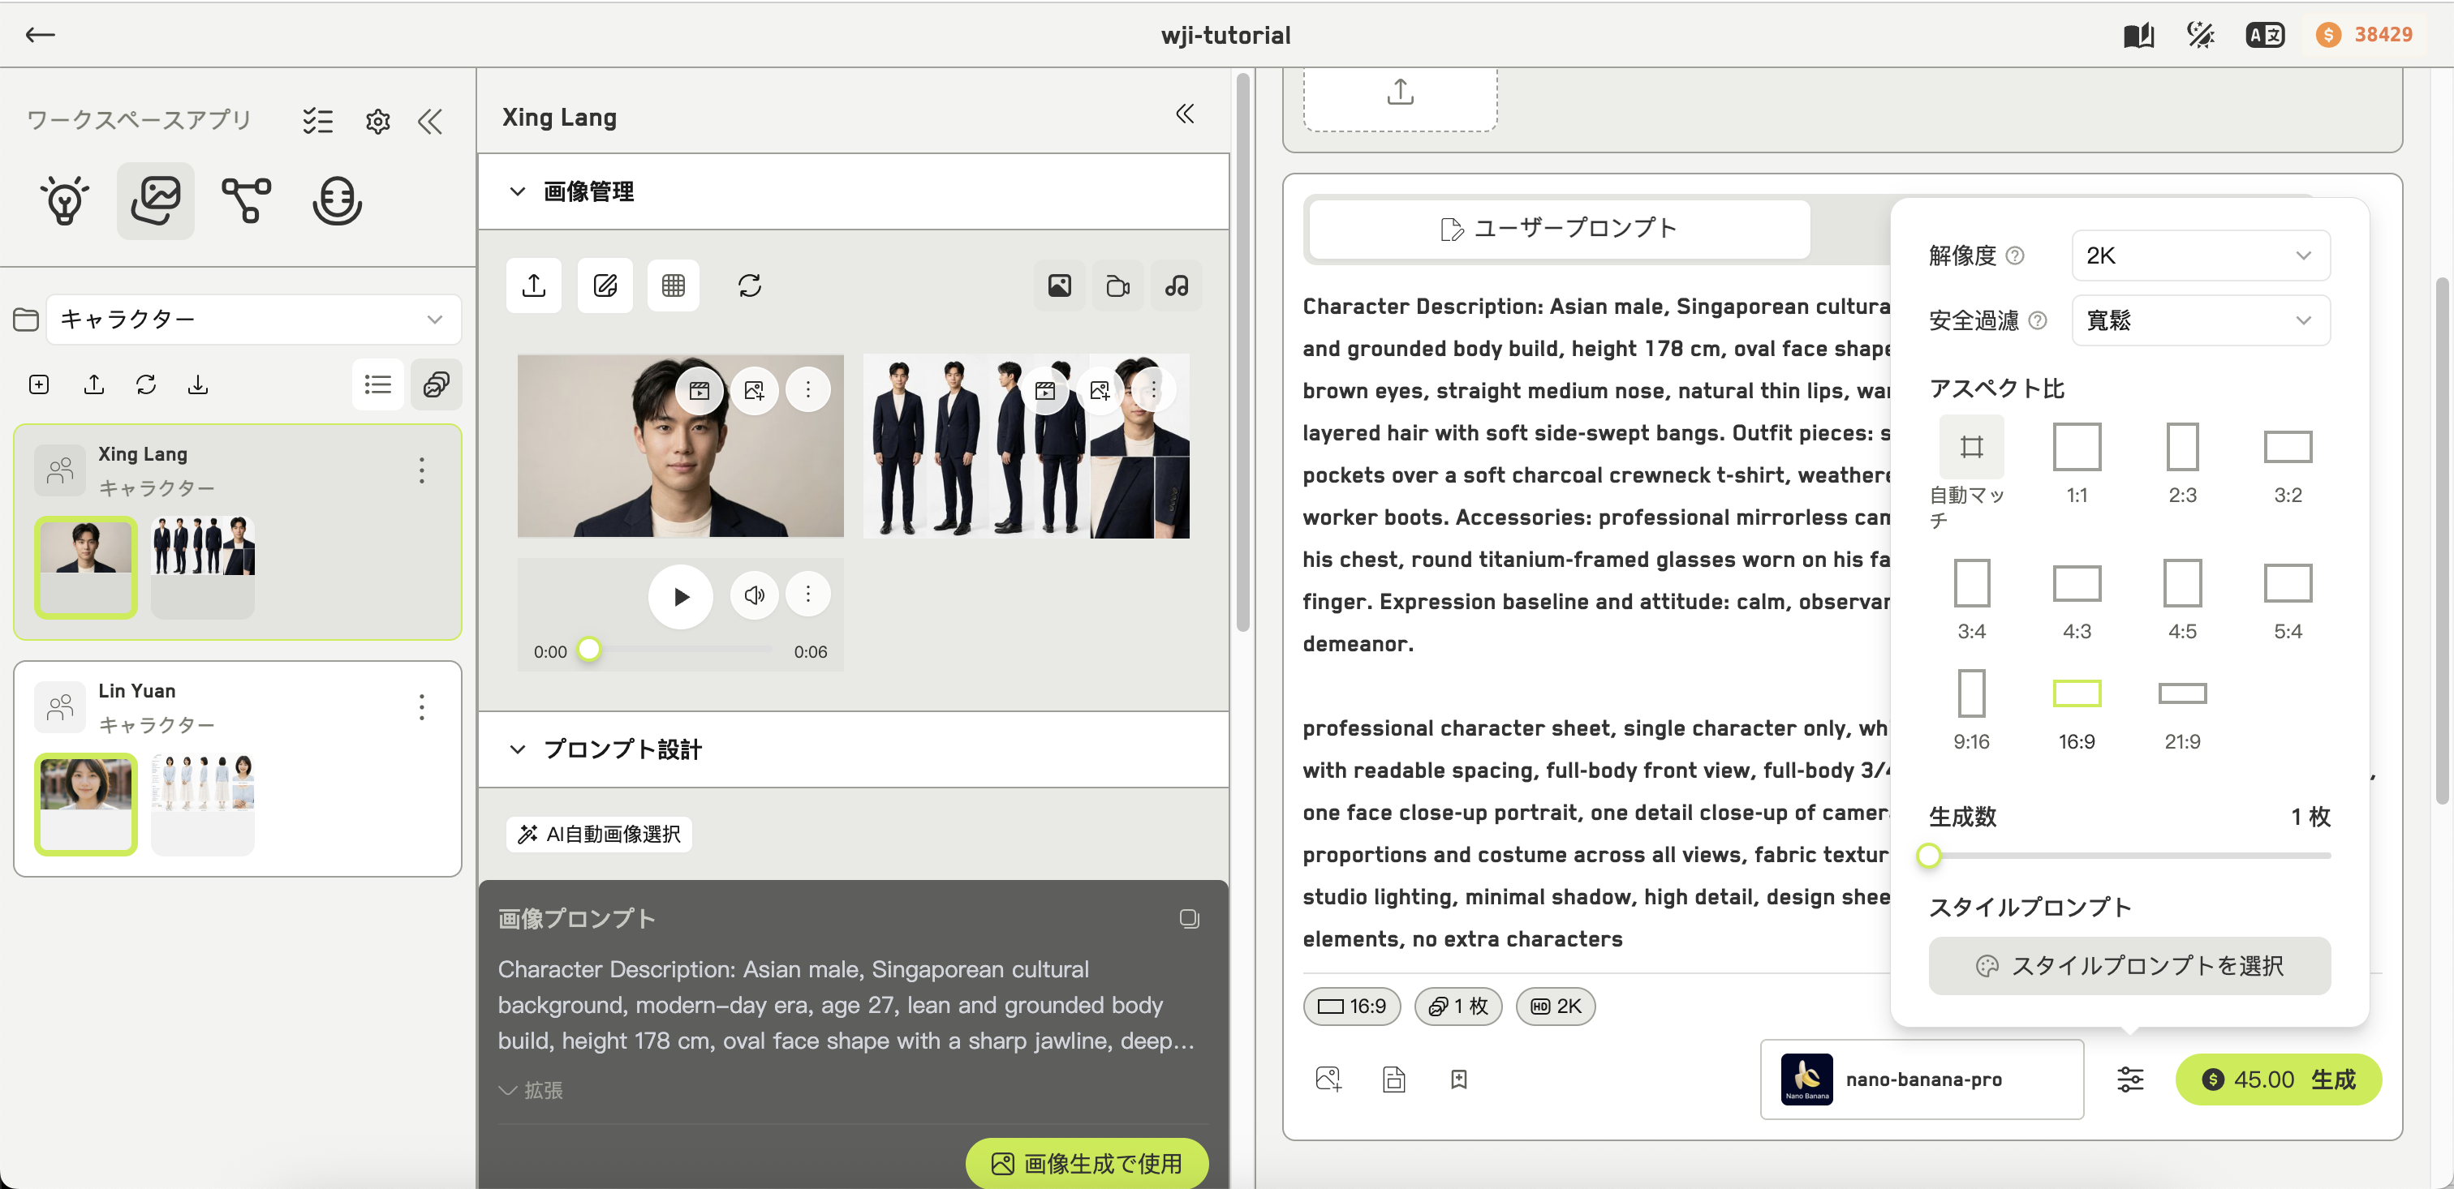Play the 0:06 audio clip

pos(680,597)
